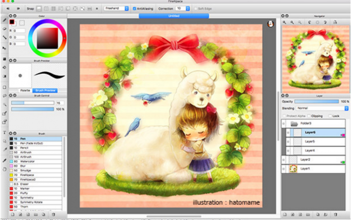Viewport: 351px width, 220px height.
Task: Select the Smudge brush
Action: click(x=35, y=170)
